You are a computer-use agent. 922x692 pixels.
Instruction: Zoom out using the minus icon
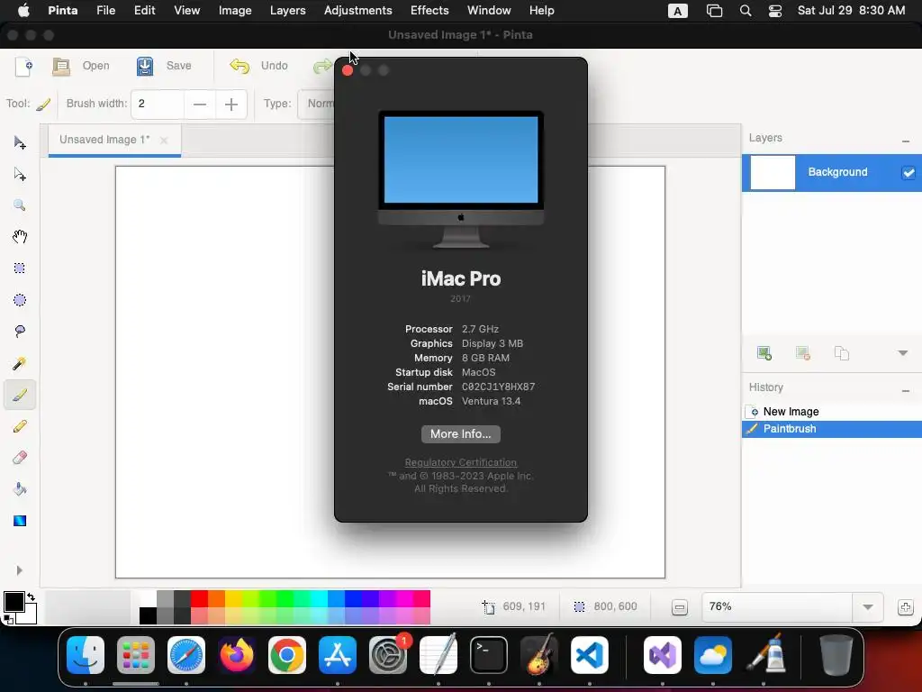pos(679,607)
